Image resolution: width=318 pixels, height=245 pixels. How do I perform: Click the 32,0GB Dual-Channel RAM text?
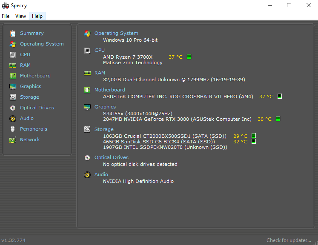pos(174,80)
